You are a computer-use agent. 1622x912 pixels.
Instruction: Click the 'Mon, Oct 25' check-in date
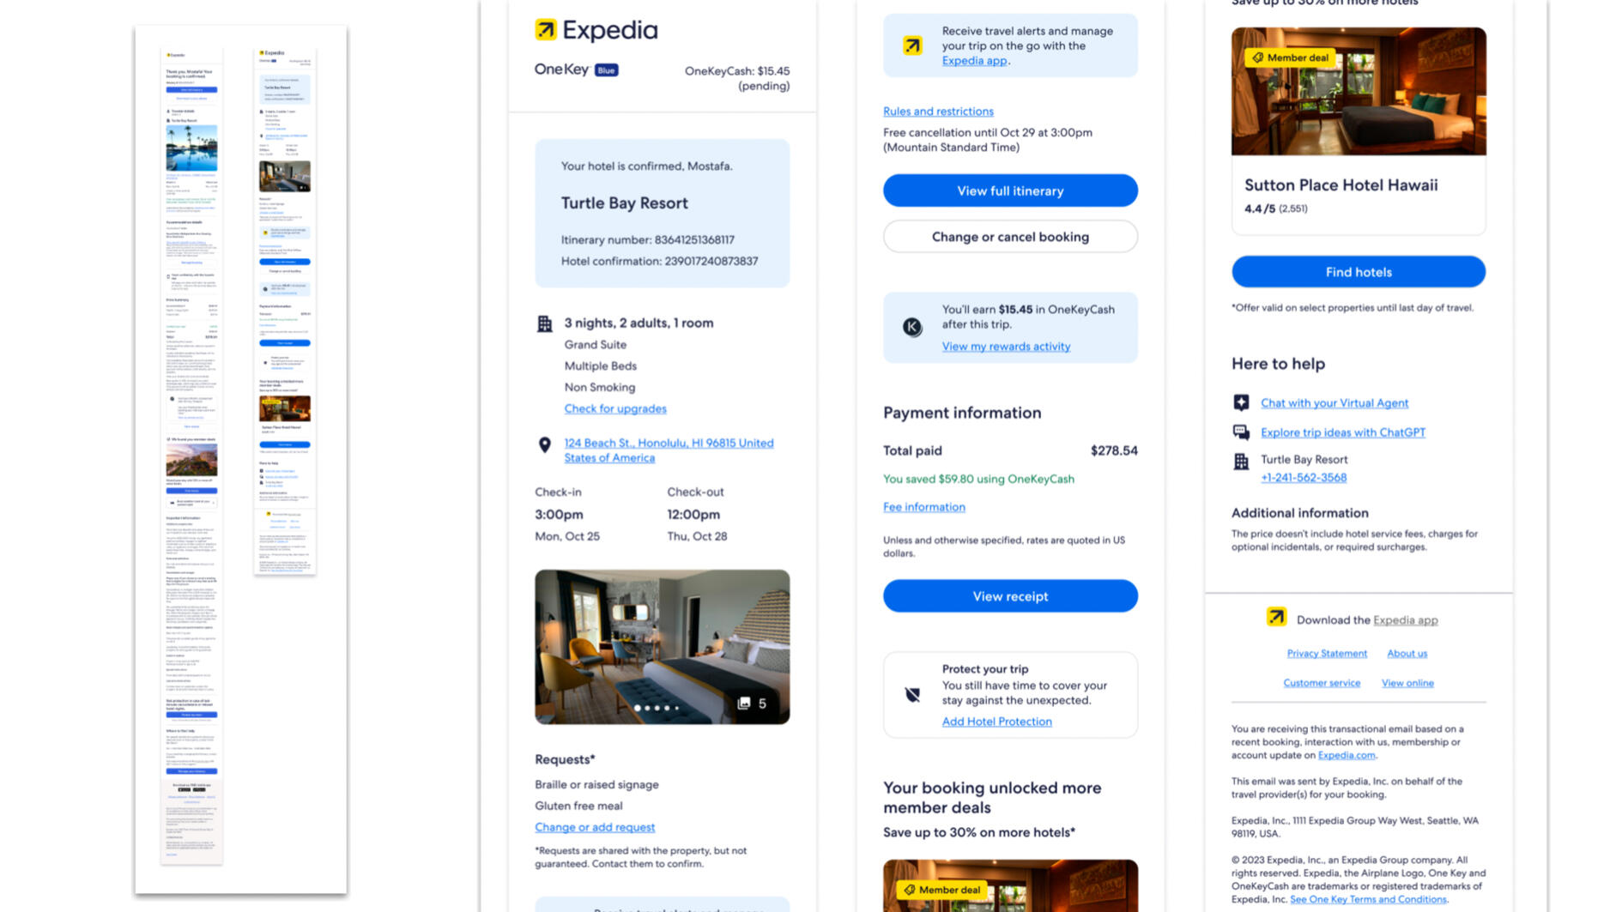pyautogui.click(x=567, y=536)
